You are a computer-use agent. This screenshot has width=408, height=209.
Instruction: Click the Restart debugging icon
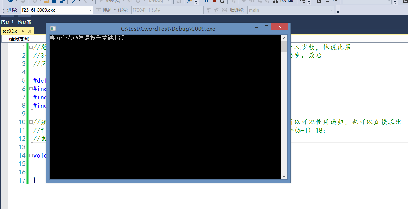point(222,1)
